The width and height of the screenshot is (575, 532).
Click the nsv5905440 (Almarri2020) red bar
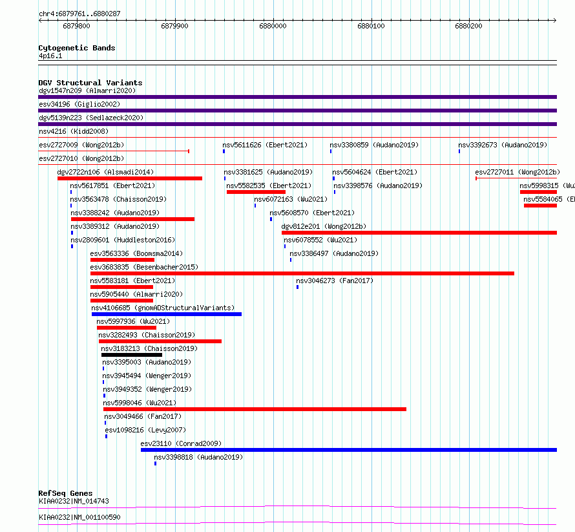[121, 301]
